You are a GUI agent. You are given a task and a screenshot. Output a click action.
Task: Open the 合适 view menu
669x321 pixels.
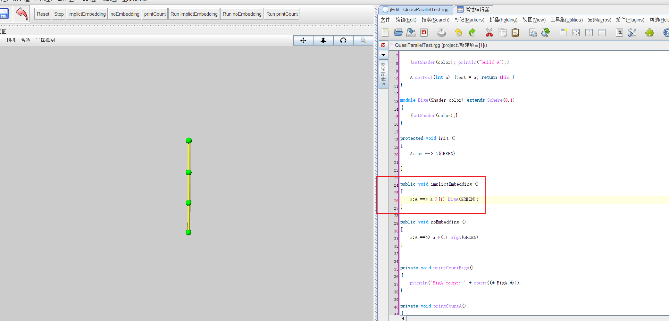click(26, 40)
